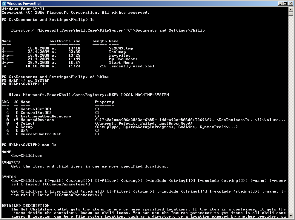295x220 pixels.
Task: Click the Hive path line for HKEY_LOCAL_MACHINE\SYSTEM
Action: click(x=89, y=95)
